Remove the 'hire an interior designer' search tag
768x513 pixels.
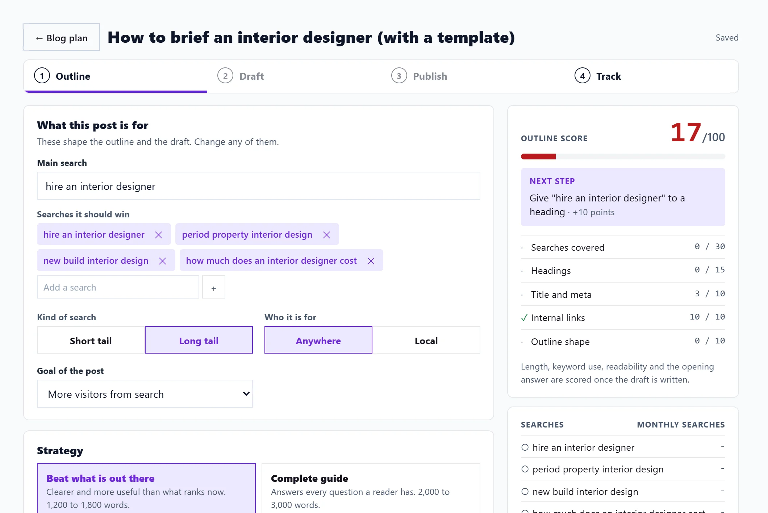158,235
